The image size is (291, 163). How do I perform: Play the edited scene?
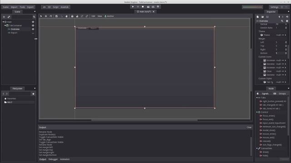pyautogui.click(x=148, y=7)
